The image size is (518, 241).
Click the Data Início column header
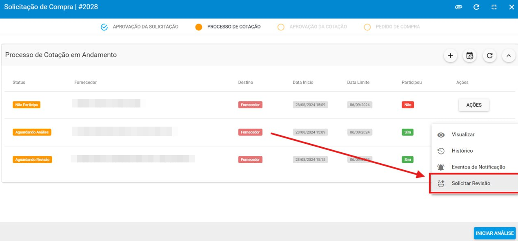303,82
